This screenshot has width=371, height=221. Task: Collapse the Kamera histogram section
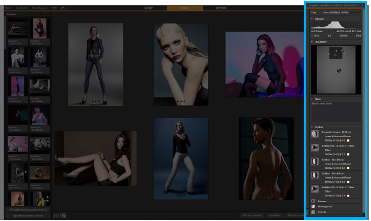click(x=312, y=19)
